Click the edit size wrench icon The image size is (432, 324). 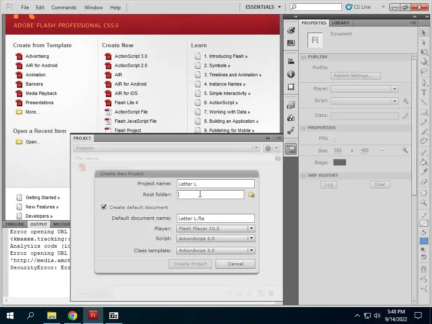pyautogui.click(x=405, y=151)
